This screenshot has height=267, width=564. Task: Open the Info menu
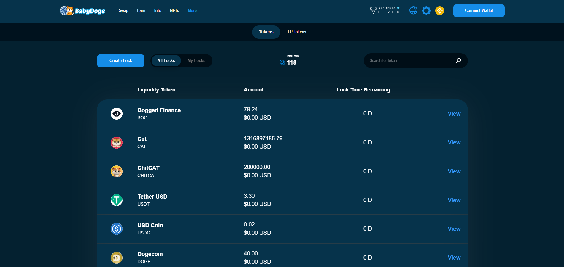[x=158, y=11]
